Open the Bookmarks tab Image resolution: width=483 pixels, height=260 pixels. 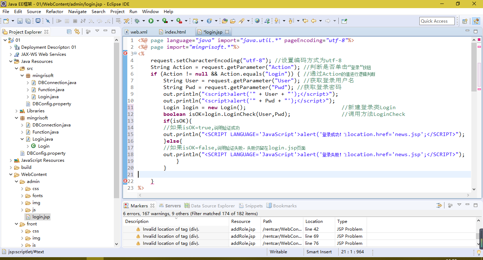281,206
